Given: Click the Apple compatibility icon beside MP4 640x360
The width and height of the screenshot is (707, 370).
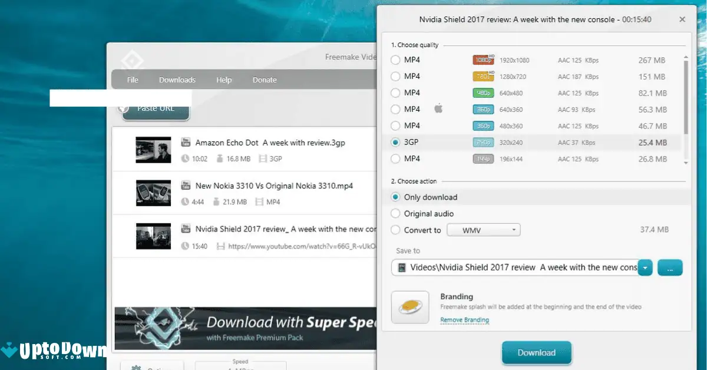Looking at the screenshot, I should tap(438, 109).
